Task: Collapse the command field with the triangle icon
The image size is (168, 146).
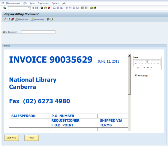Action: point(33,8)
